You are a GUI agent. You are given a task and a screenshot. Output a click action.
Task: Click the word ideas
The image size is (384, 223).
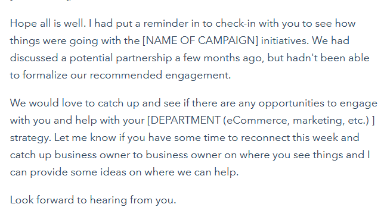pyautogui.click(x=113, y=172)
